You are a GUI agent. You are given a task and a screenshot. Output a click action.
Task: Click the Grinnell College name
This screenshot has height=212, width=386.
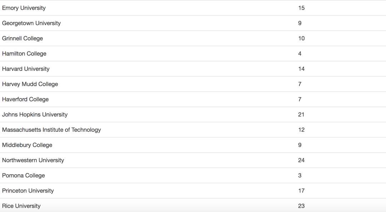click(23, 39)
